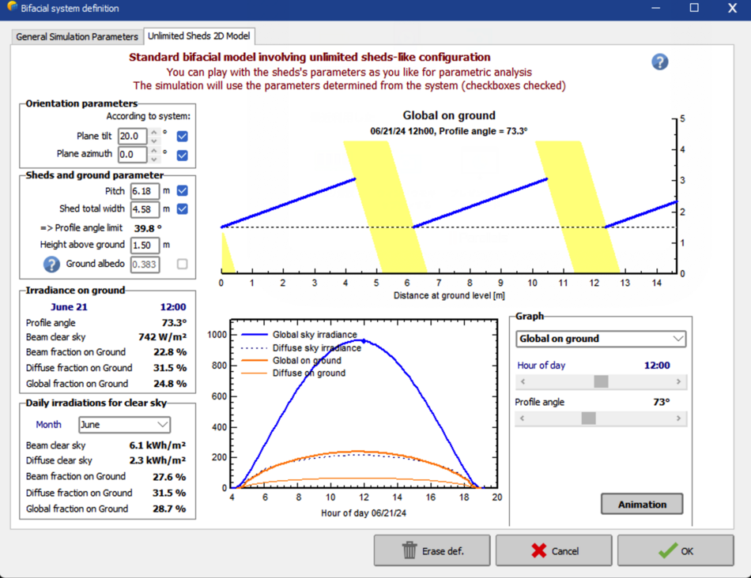Click the PVsyst title bar app icon
This screenshot has width=751, height=578.
click(12, 8)
